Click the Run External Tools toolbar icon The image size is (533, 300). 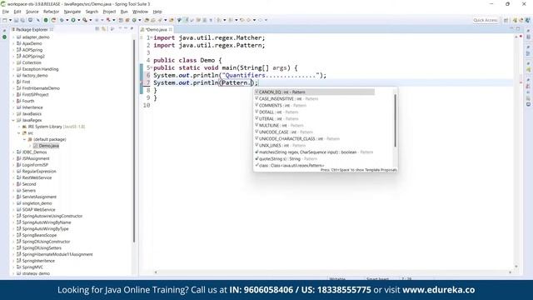[x=85, y=20]
